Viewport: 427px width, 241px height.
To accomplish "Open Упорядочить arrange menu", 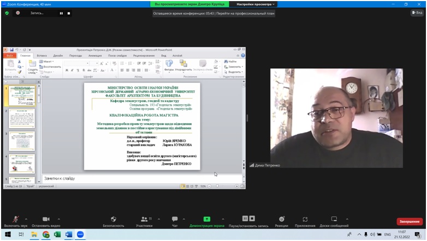I will click(x=183, y=65).
